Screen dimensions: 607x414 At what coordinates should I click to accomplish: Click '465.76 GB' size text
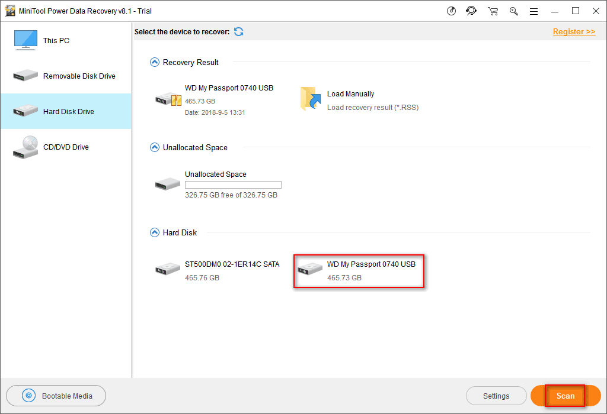[x=202, y=277]
